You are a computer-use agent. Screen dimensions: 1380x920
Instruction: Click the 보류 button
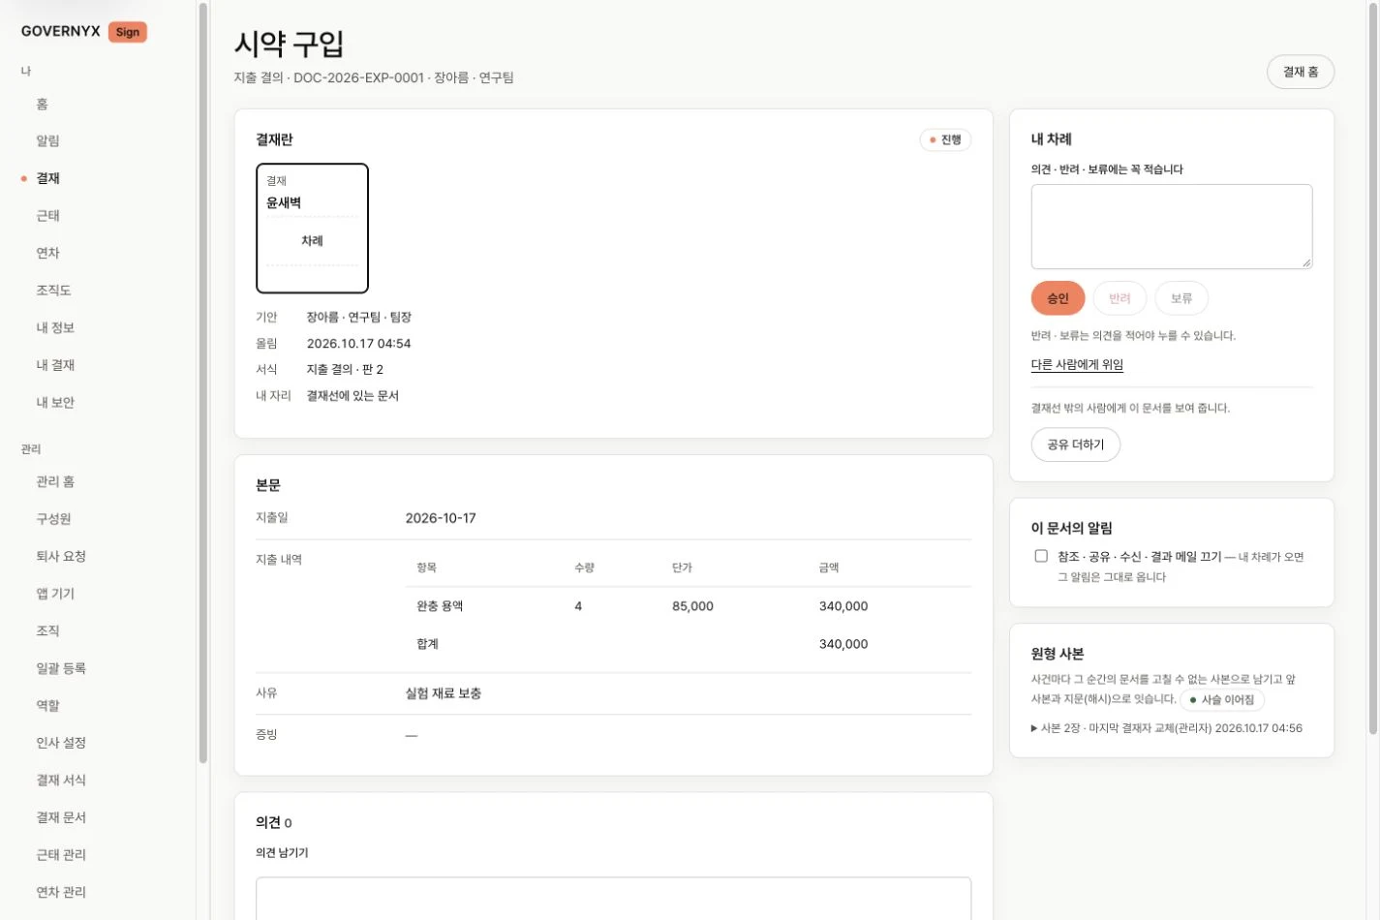[1181, 298]
